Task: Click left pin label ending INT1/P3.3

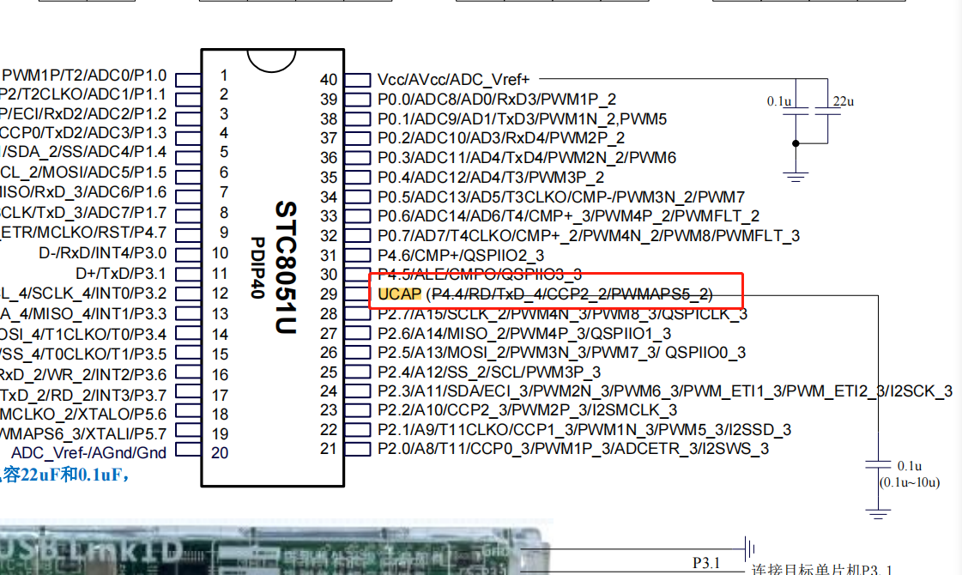Action: (x=83, y=314)
